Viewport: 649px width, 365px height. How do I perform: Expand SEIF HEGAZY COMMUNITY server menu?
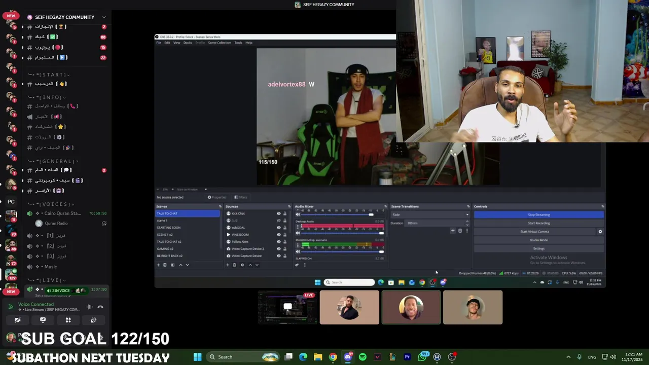[x=104, y=17]
